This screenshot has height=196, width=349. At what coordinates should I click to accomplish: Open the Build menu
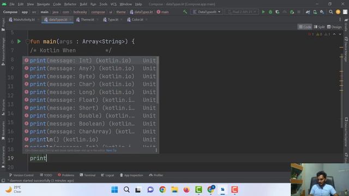point(83,4)
